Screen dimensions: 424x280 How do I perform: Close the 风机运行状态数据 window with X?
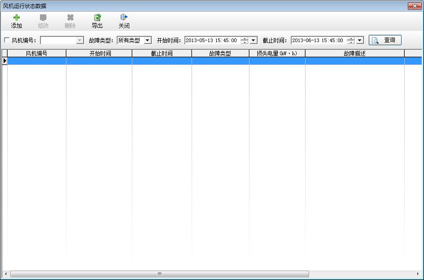pyautogui.click(x=415, y=6)
